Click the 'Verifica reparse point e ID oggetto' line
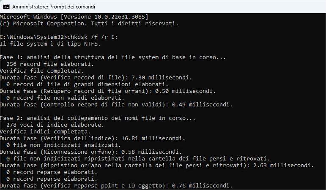 click(x=116, y=186)
